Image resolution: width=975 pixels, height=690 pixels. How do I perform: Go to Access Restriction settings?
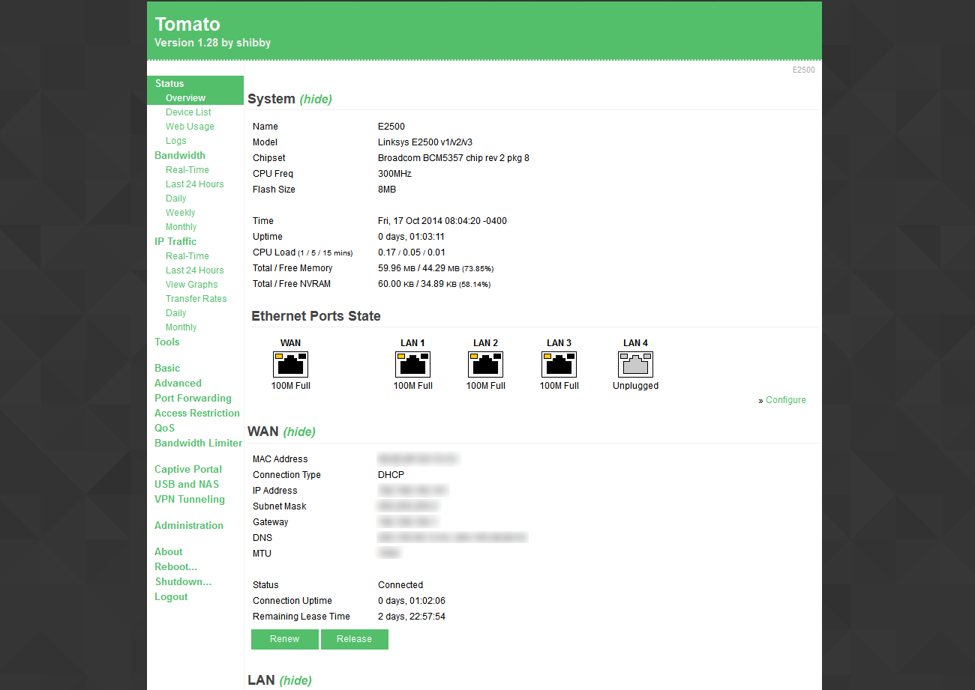click(x=197, y=413)
